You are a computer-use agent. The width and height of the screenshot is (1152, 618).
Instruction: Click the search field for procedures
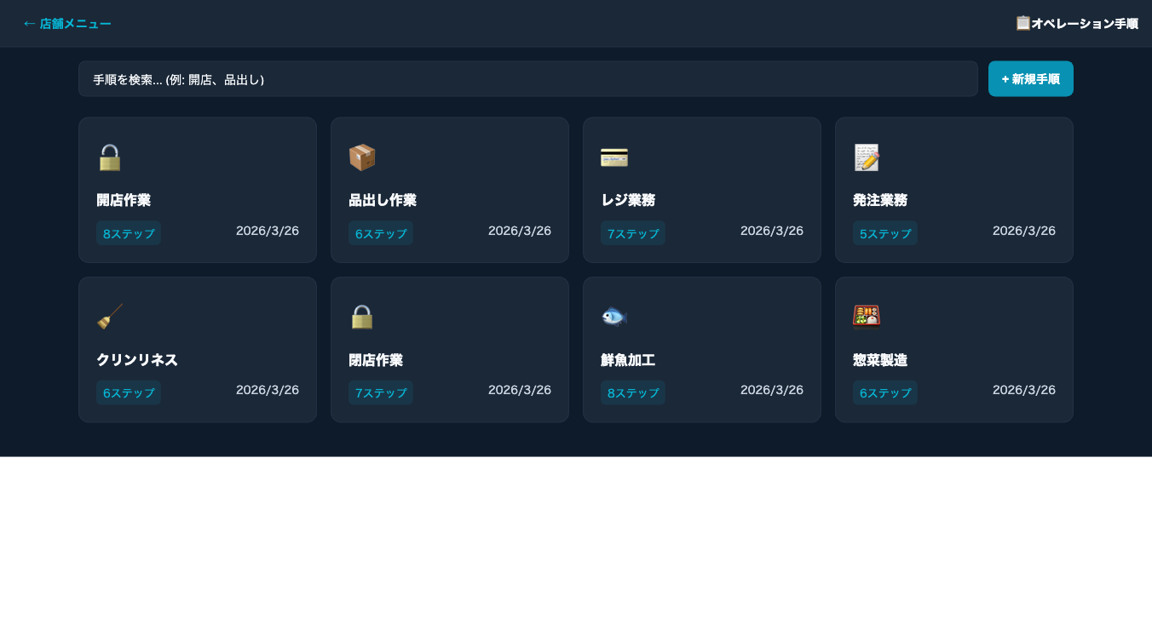528,79
